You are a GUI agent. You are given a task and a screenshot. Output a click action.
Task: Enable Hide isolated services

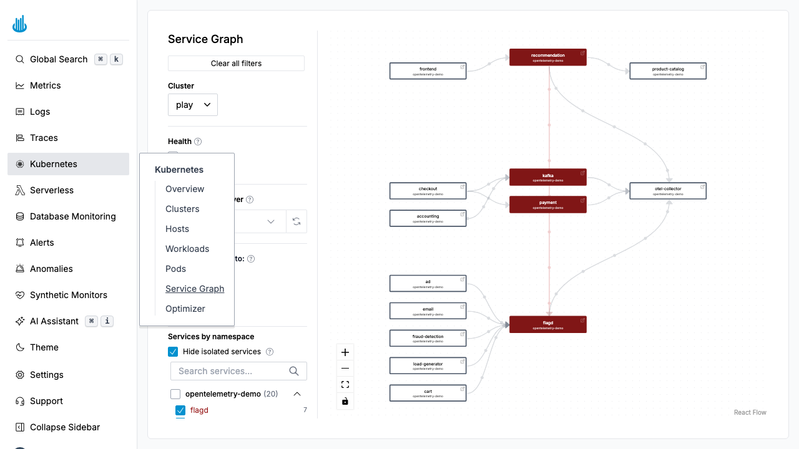point(173,352)
